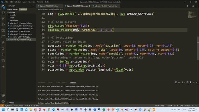The height and width of the screenshot is (112, 199).
Task: Expand the DIPimages folder
Action: coord(14,21)
